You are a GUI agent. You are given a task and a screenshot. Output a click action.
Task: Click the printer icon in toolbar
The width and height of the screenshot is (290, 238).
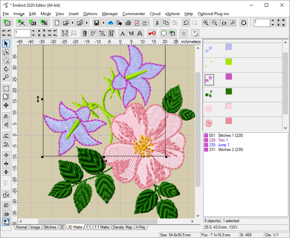pos(128,23)
